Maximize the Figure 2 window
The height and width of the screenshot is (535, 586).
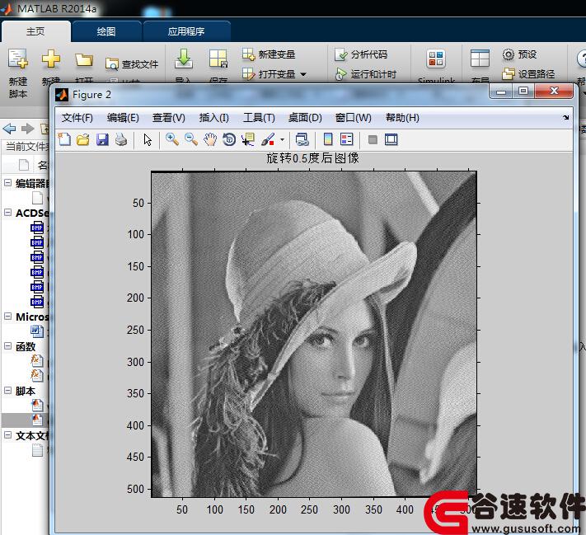(x=523, y=91)
